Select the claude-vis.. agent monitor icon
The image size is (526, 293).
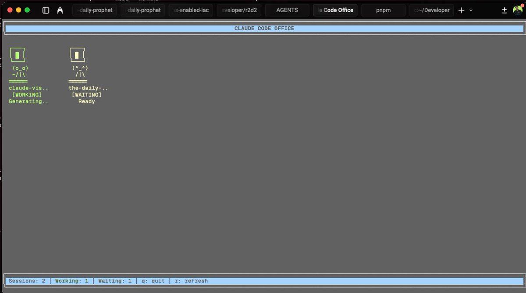(17, 55)
